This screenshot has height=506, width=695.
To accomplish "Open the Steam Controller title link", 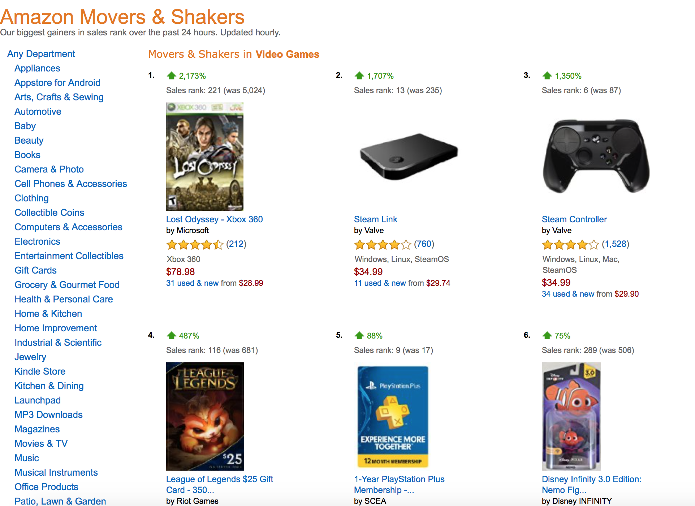I will tap(574, 219).
